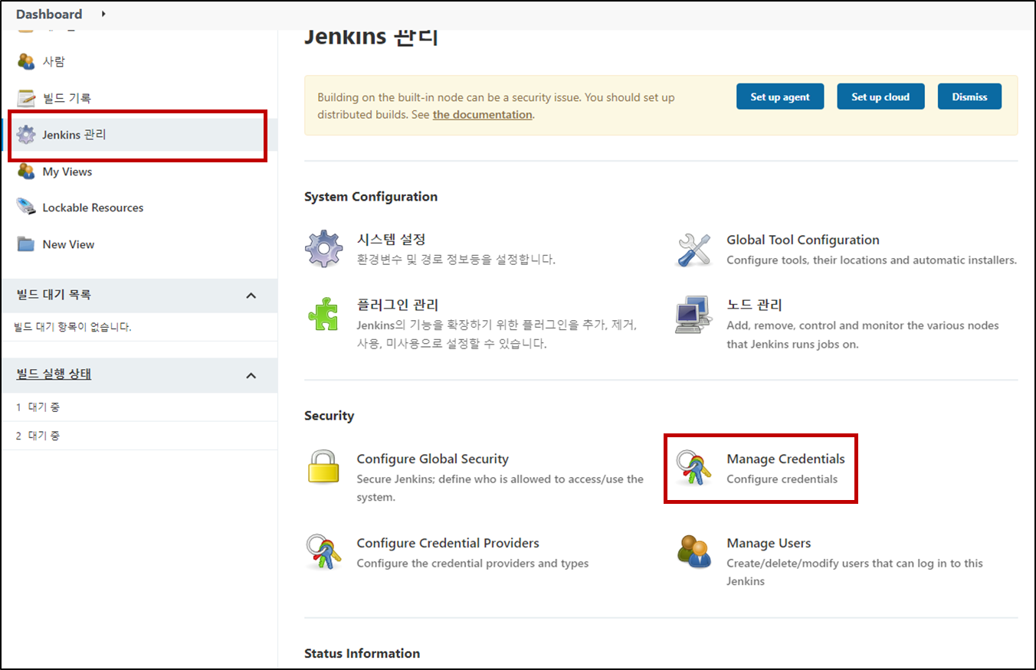
Task: Click the executor row 2 대기 중
Action: [139, 436]
